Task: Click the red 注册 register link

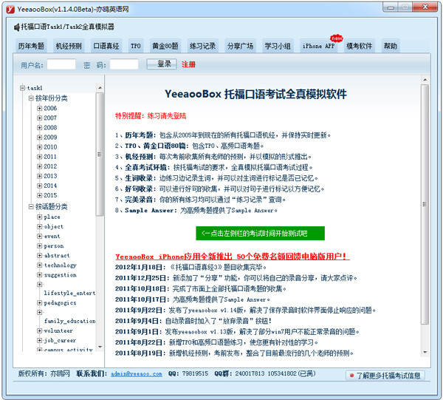Action: click(x=189, y=65)
